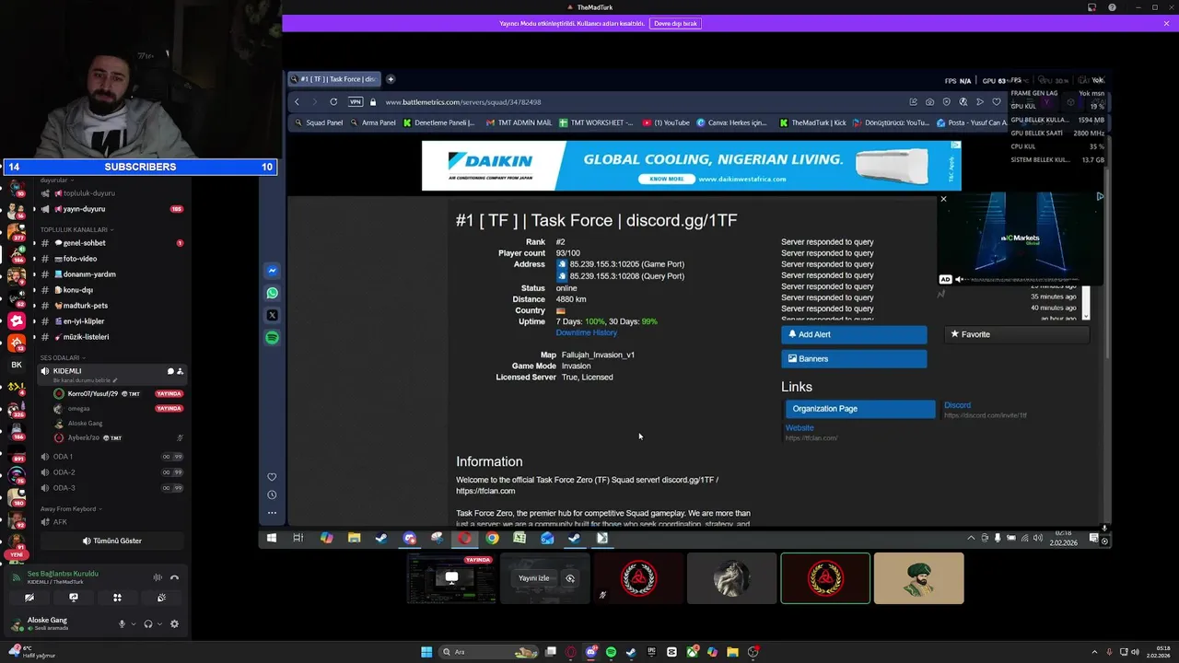Toggle noise suppression waveform icon
This screenshot has width=1179, height=663.
tap(158, 577)
